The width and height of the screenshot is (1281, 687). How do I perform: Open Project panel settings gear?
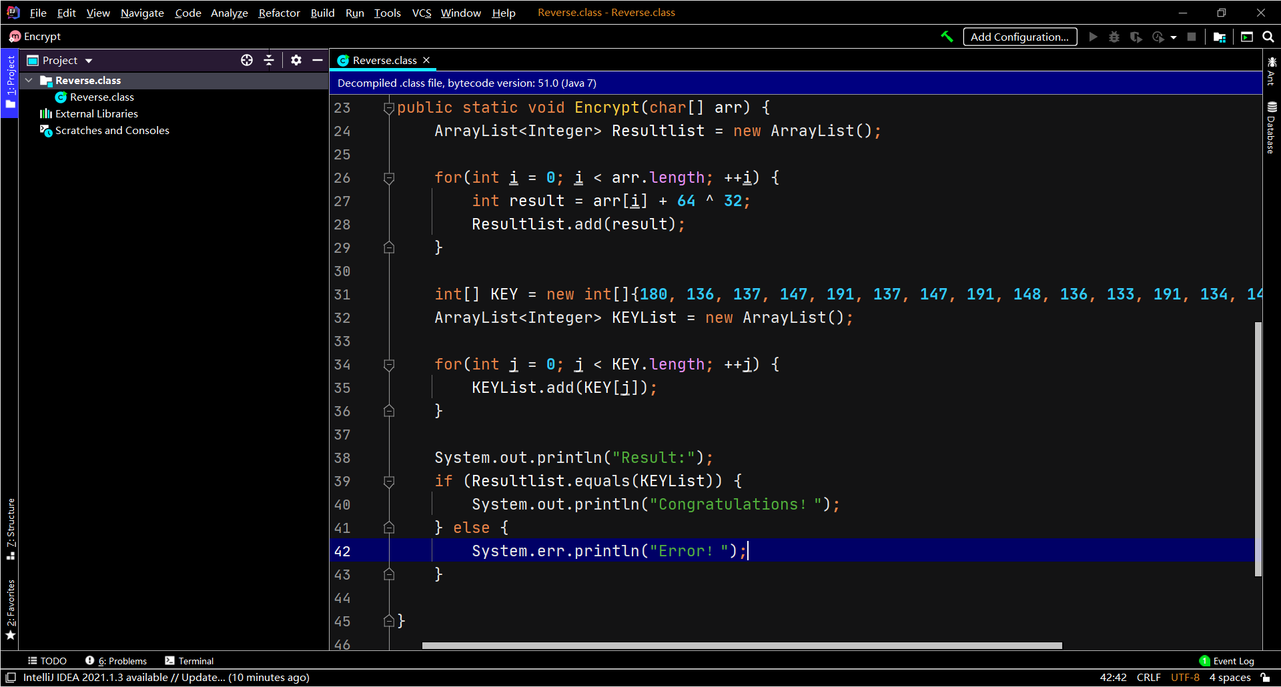pos(296,60)
